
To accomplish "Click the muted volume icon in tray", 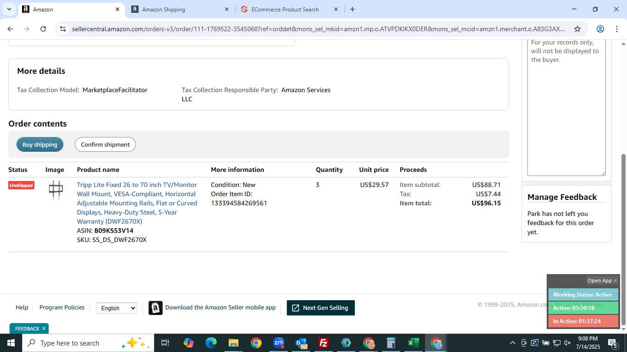I will [x=567, y=343].
